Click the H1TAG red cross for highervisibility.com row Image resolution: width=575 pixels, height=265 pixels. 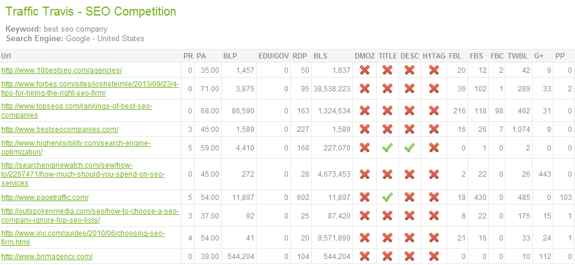click(434, 147)
